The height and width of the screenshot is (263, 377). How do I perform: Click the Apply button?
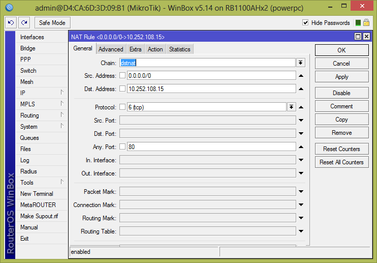341,77
